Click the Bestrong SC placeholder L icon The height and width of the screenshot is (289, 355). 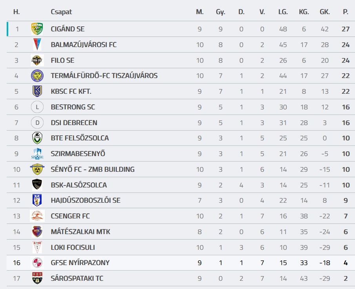click(37, 107)
